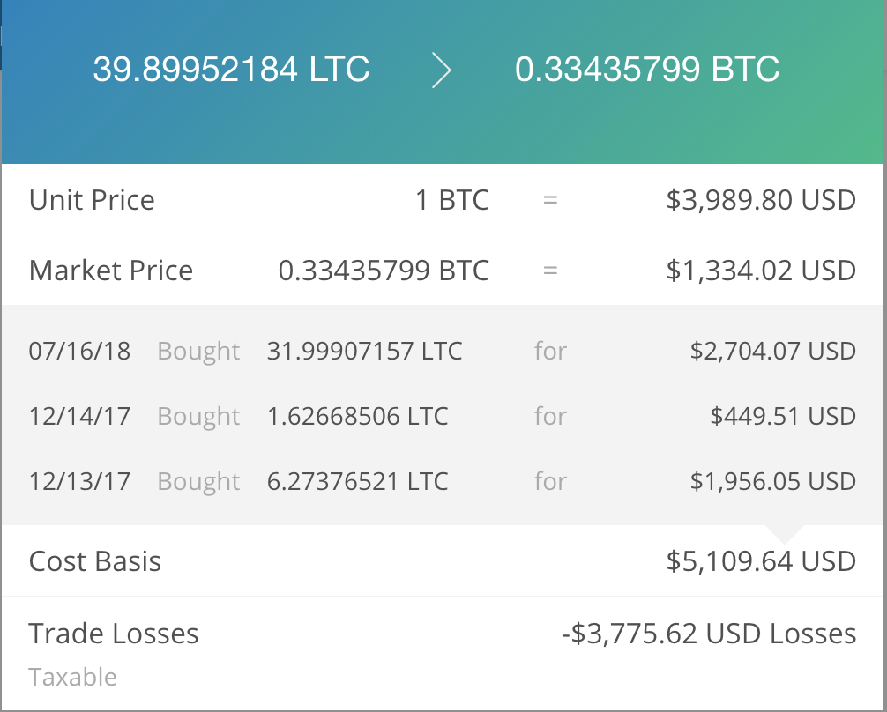887x712 pixels.
Task: Click the $3,989.80 USD unit price
Action: (760, 200)
